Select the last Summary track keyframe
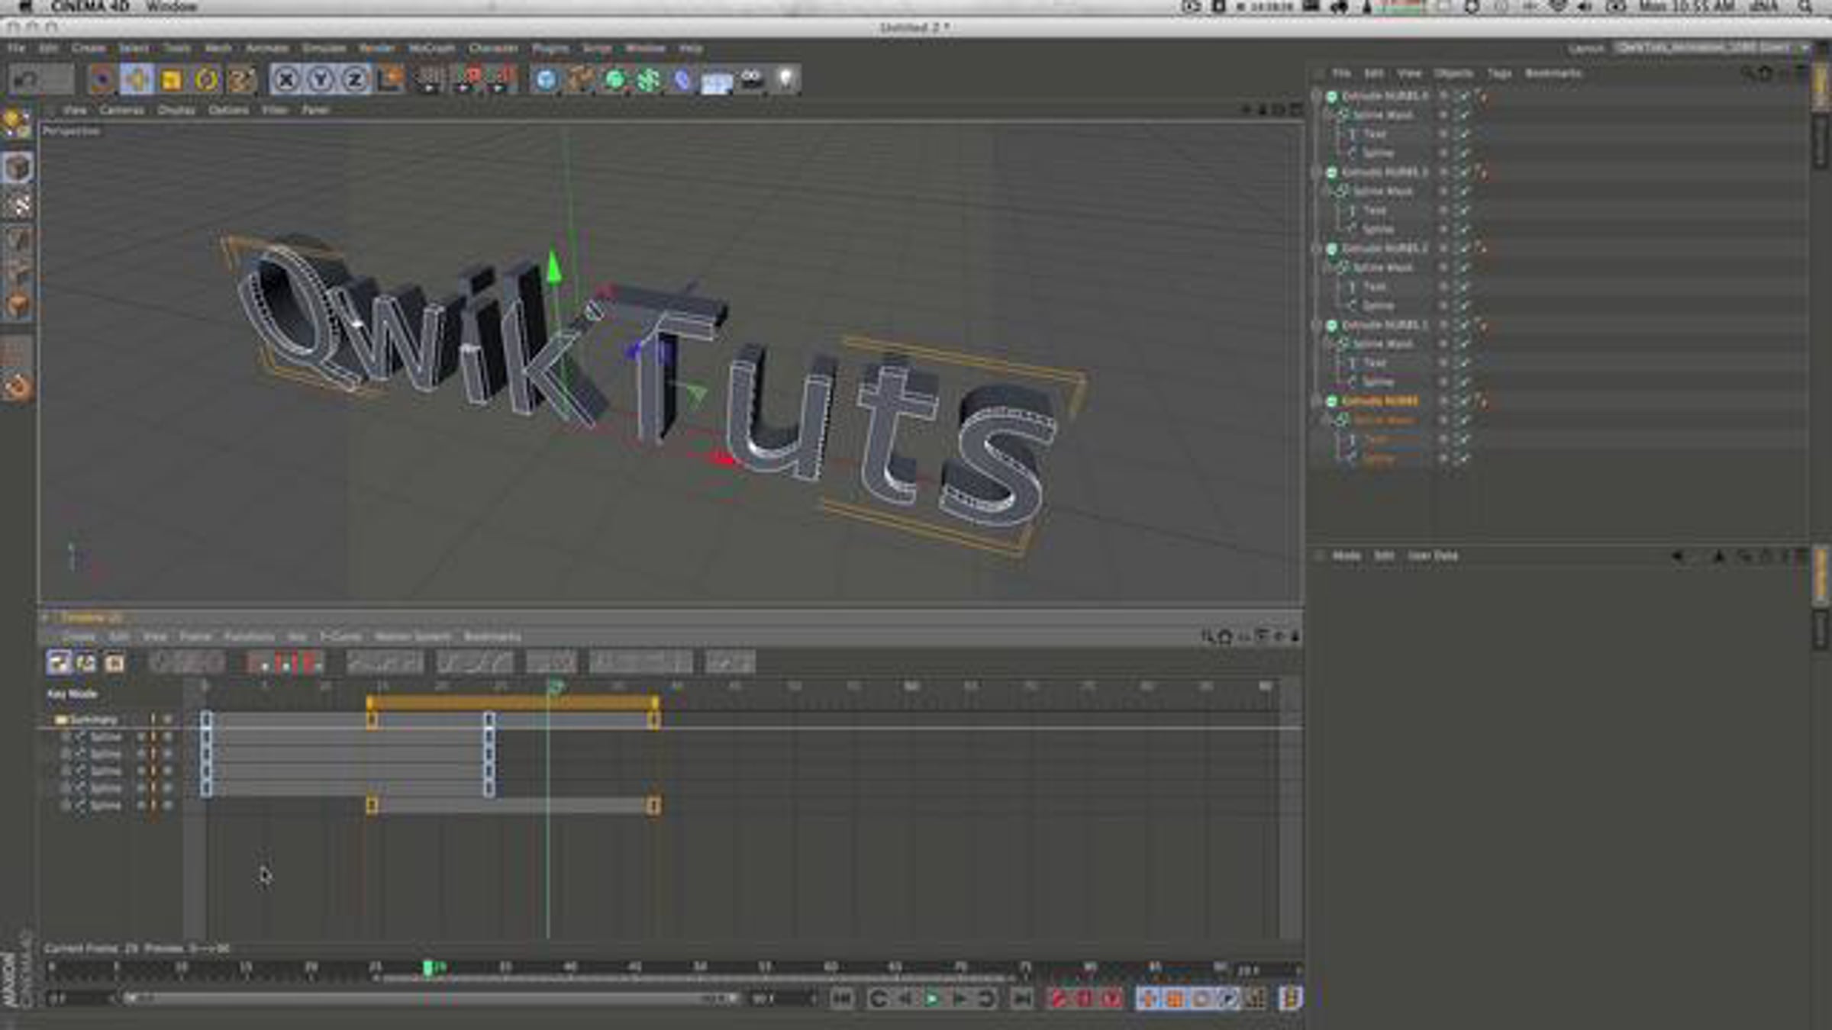The height and width of the screenshot is (1030, 1832). (653, 719)
